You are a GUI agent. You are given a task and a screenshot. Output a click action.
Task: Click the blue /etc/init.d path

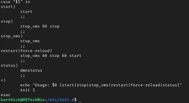(x=61, y=100)
